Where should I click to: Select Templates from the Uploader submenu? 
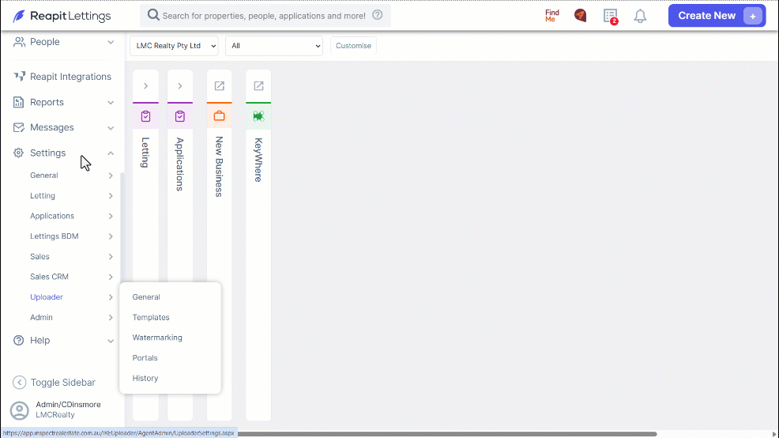[x=151, y=317]
